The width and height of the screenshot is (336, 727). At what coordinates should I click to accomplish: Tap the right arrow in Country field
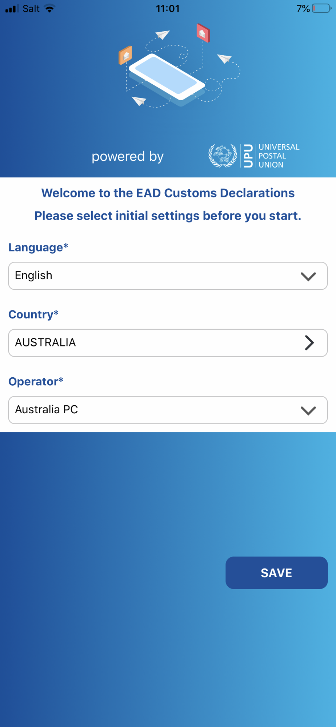tap(309, 343)
